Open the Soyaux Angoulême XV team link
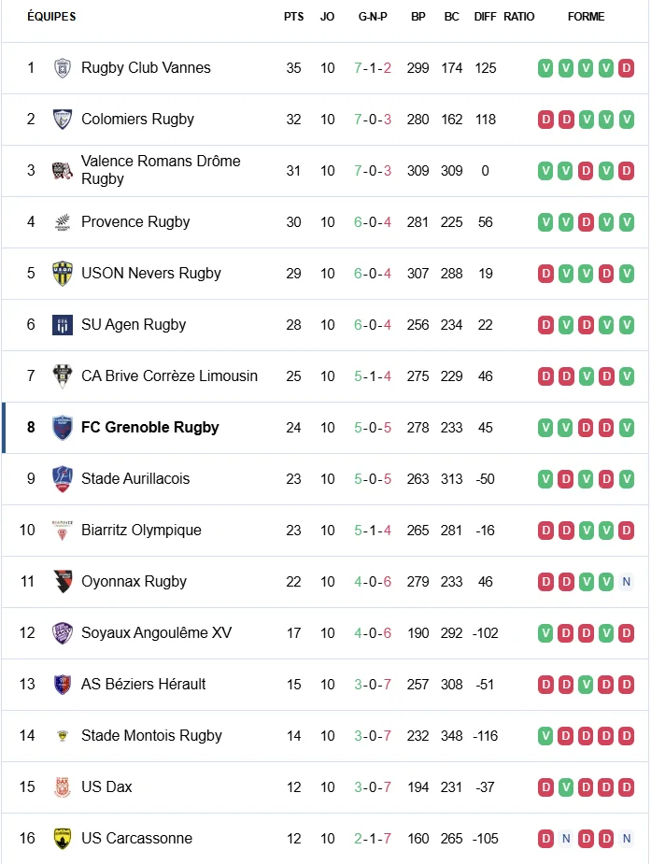The height and width of the screenshot is (864, 651). click(x=156, y=633)
